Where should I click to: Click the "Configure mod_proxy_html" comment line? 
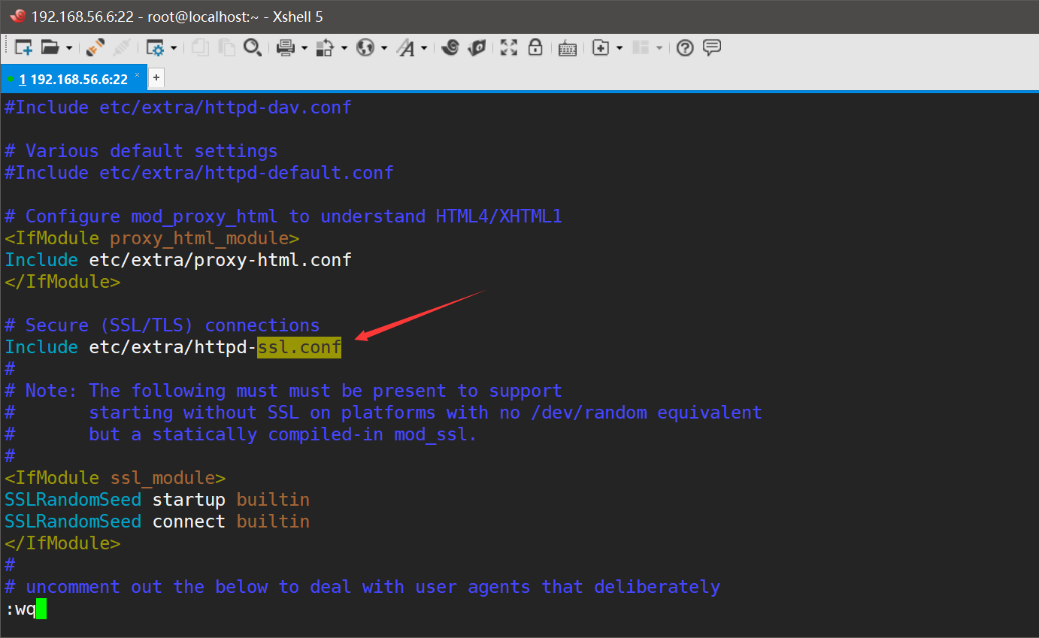[x=283, y=216]
